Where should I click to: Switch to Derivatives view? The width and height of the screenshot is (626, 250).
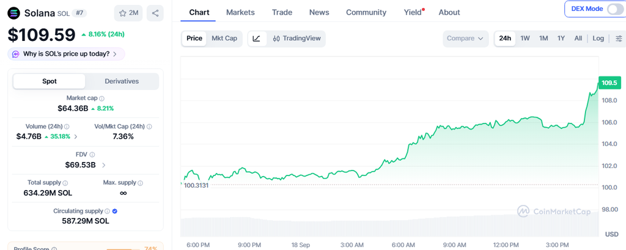(122, 81)
